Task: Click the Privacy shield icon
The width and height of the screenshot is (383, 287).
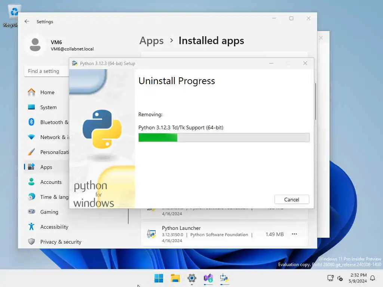Action: click(31, 241)
